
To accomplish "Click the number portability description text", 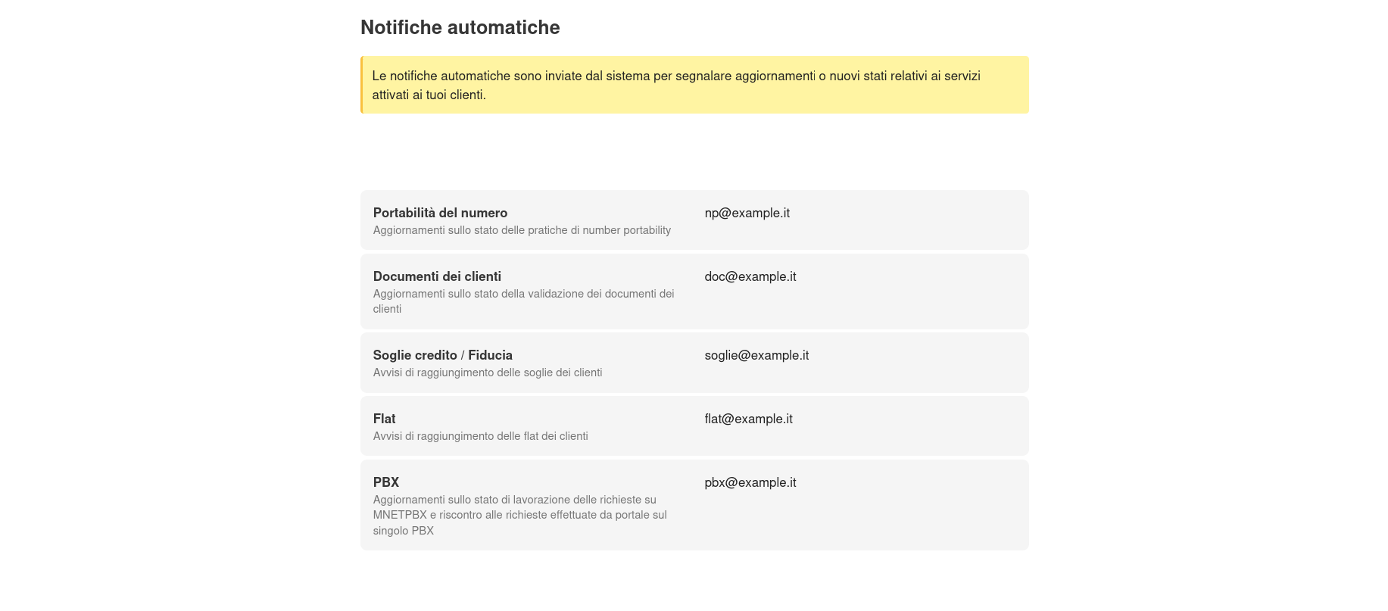I will [522, 230].
